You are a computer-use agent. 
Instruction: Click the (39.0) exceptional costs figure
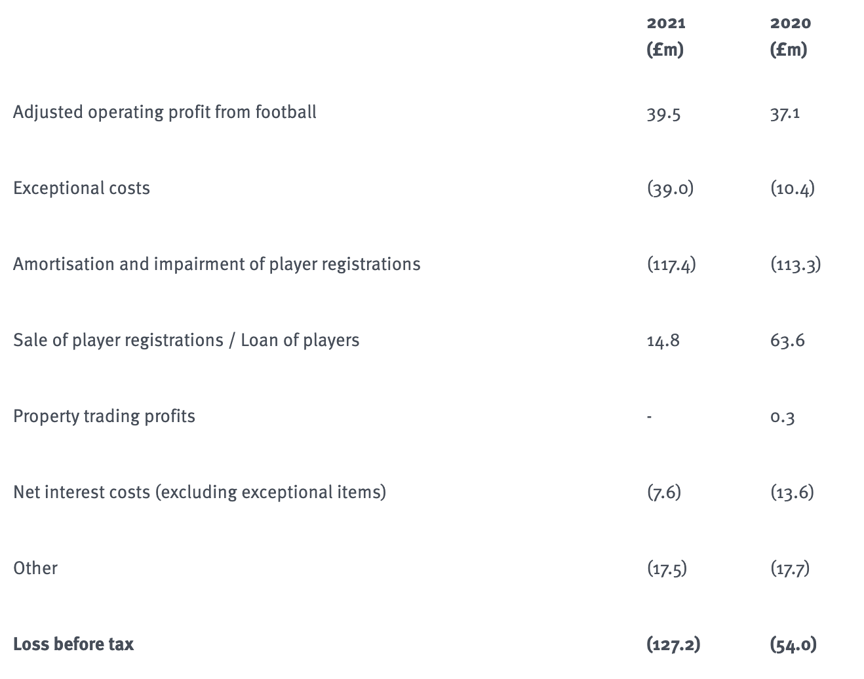(670, 189)
